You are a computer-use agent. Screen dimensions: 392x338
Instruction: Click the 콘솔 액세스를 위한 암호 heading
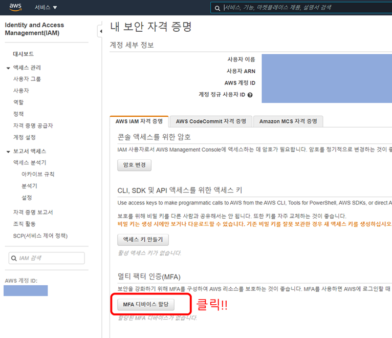154,137
